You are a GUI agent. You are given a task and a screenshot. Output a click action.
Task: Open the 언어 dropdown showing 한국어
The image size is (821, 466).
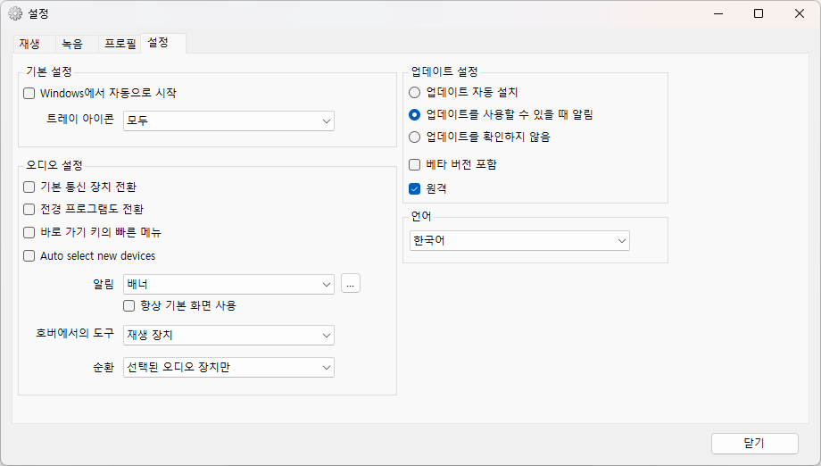click(x=519, y=241)
